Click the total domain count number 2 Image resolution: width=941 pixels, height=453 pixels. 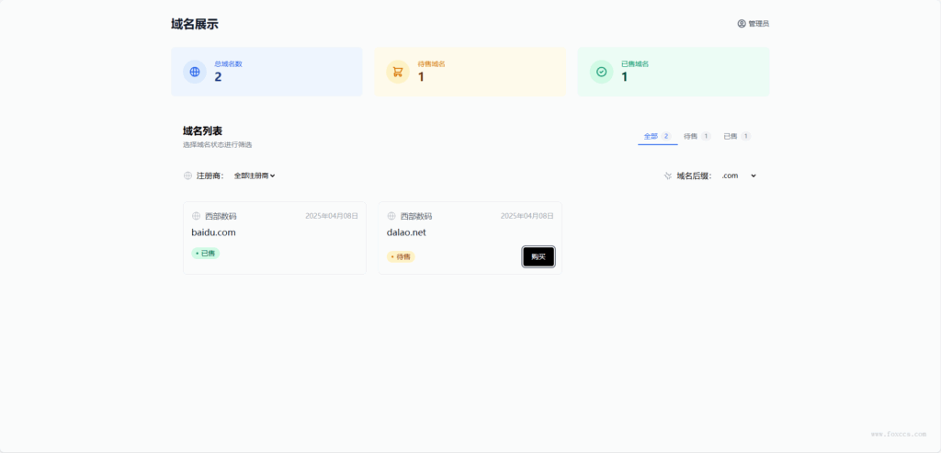tap(218, 77)
